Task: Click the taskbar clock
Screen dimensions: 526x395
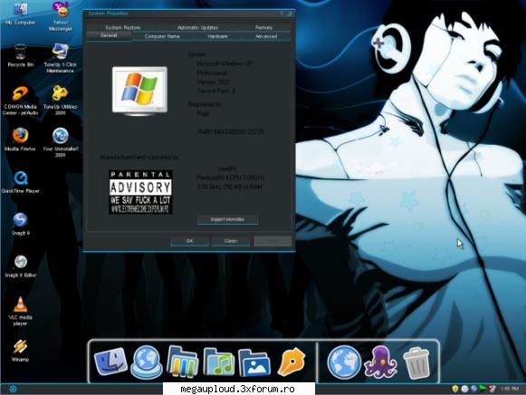Action: 510,389
